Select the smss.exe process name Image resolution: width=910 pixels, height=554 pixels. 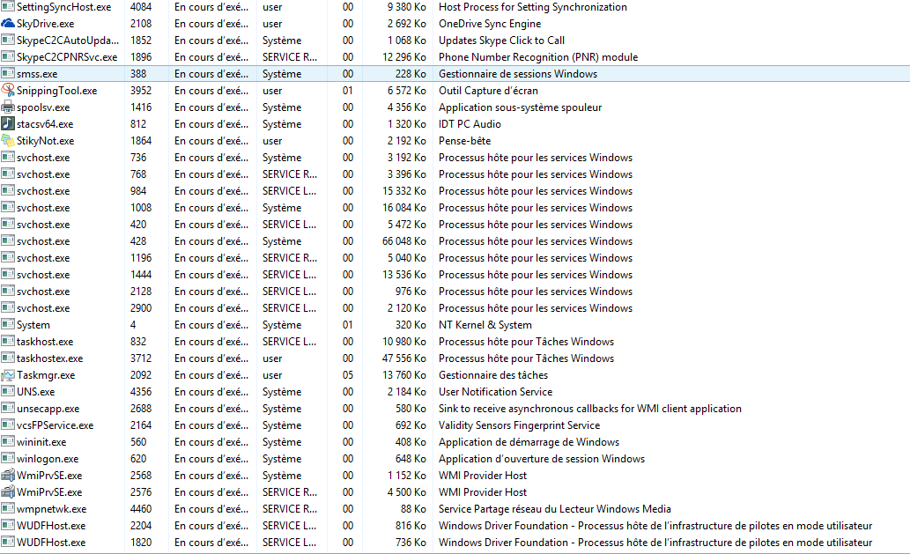(x=37, y=74)
